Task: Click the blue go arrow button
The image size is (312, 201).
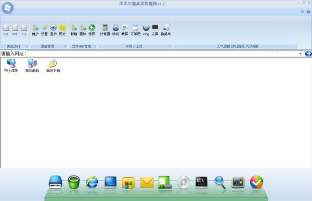Action: [x=308, y=53]
